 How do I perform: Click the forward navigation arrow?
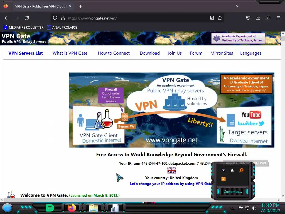pyautogui.click(x=17, y=18)
